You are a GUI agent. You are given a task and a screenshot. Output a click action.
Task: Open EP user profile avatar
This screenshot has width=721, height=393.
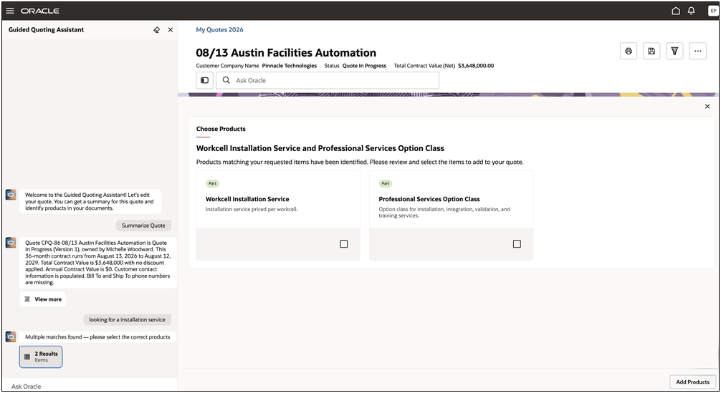point(712,11)
